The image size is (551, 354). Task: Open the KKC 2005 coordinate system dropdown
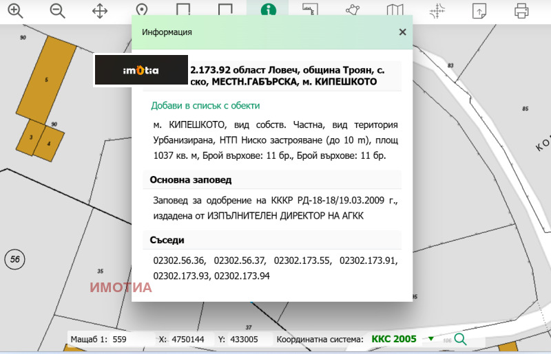[x=431, y=339]
